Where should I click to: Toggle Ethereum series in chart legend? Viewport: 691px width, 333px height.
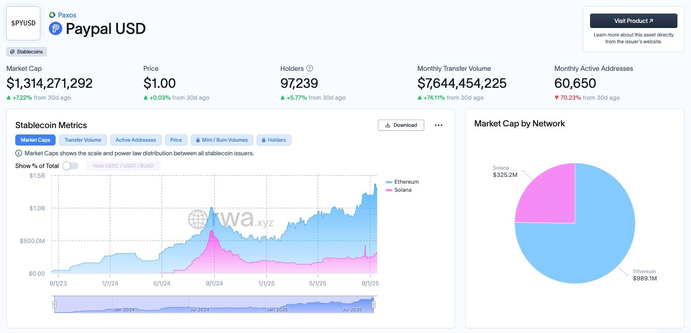click(x=402, y=182)
